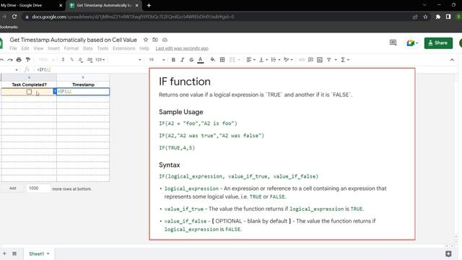
Task: Open the text wrapping dropdown
Action: click(x=276, y=60)
